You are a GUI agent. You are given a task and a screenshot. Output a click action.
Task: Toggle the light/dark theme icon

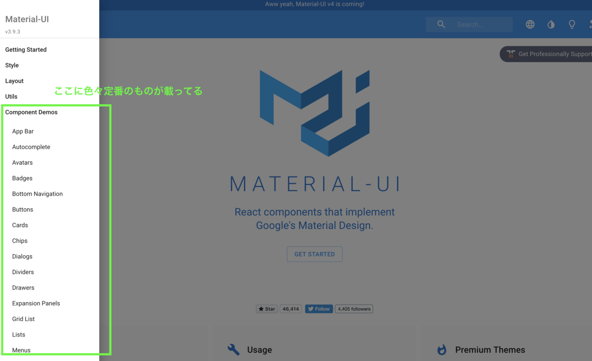pyautogui.click(x=551, y=24)
